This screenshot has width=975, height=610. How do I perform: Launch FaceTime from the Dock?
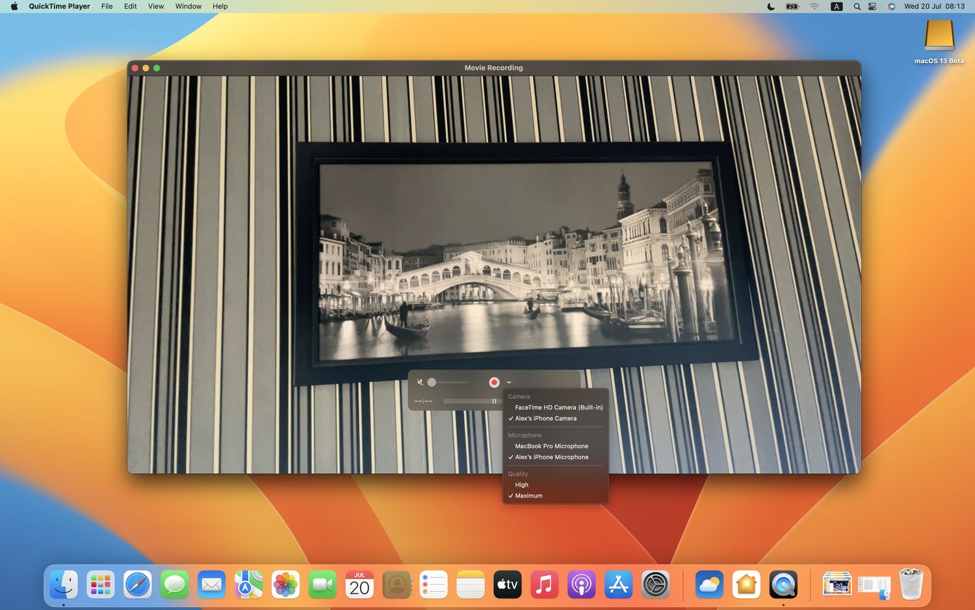[x=322, y=585]
